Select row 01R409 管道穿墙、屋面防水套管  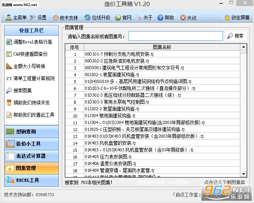pyautogui.click(x=153, y=170)
